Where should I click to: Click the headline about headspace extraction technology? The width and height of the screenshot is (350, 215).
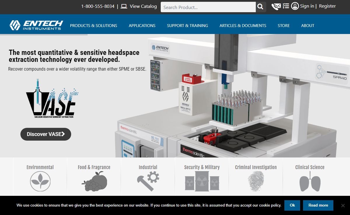click(74, 56)
